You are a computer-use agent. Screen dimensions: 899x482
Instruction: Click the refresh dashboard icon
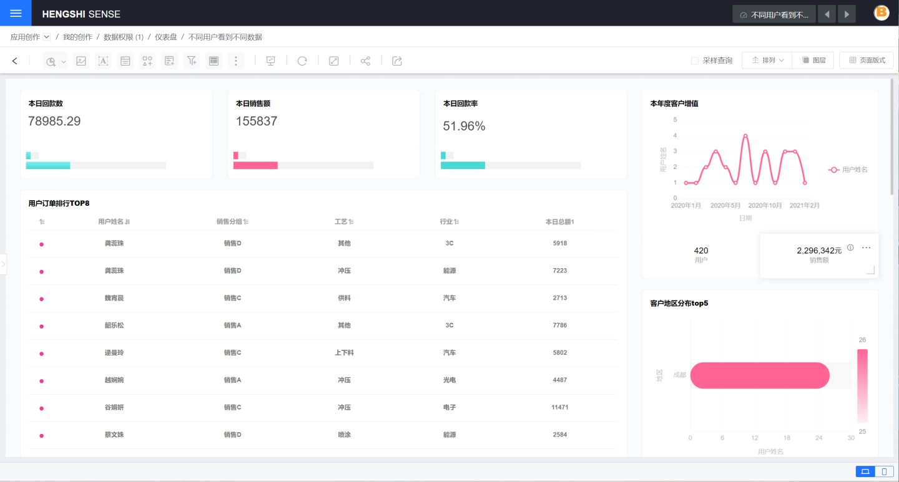(x=302, y=60)
